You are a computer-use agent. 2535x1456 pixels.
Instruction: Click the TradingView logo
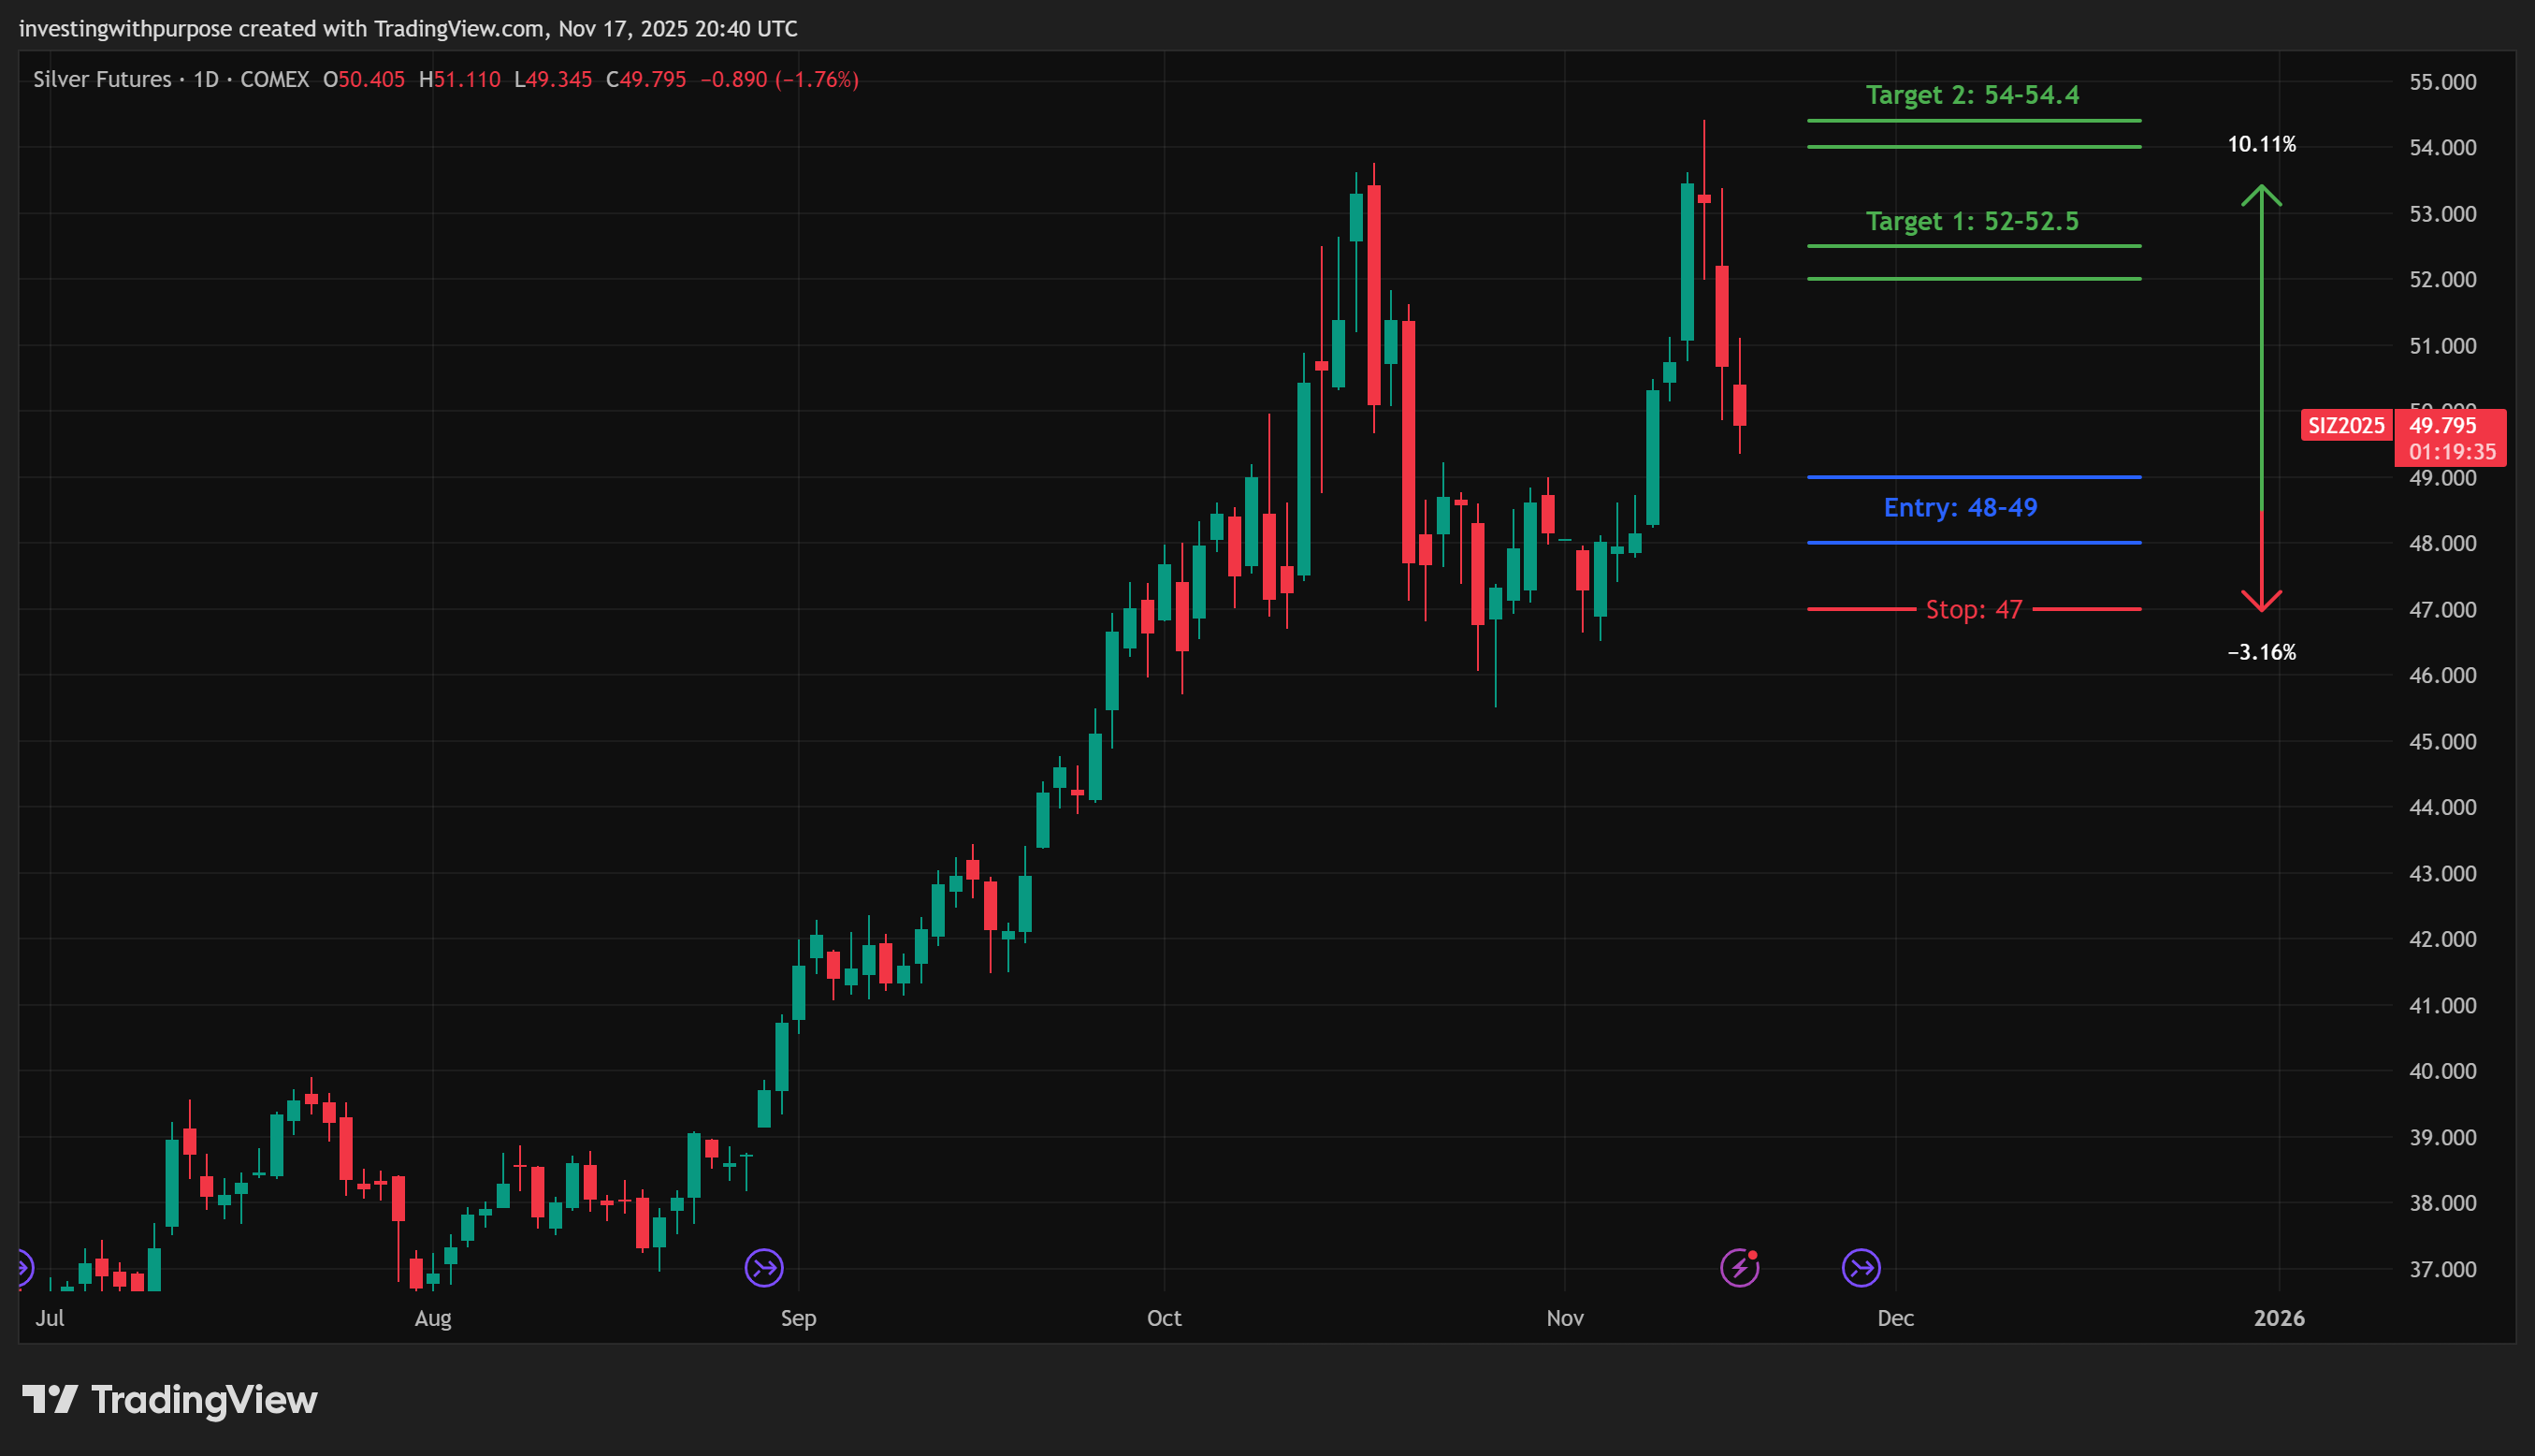(170, 1399)
